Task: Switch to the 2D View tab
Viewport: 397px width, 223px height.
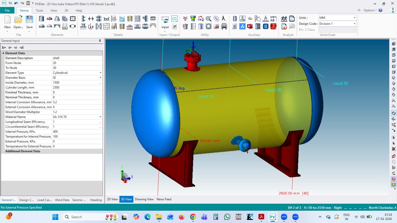Action: click(x=112, y=199)
